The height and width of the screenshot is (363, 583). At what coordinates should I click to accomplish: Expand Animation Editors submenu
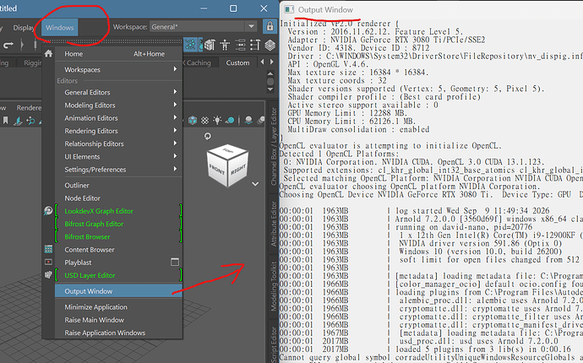click(x=118, y=118)
